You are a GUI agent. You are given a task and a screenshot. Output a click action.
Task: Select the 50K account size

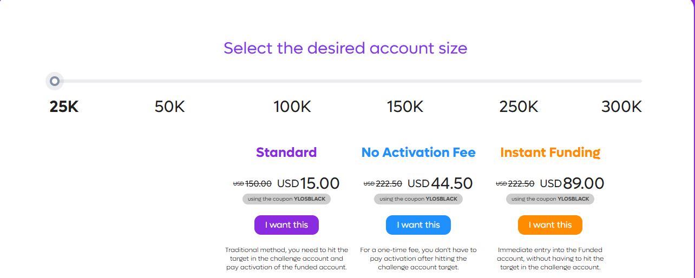pyautogui.click(x=169, y=107)
